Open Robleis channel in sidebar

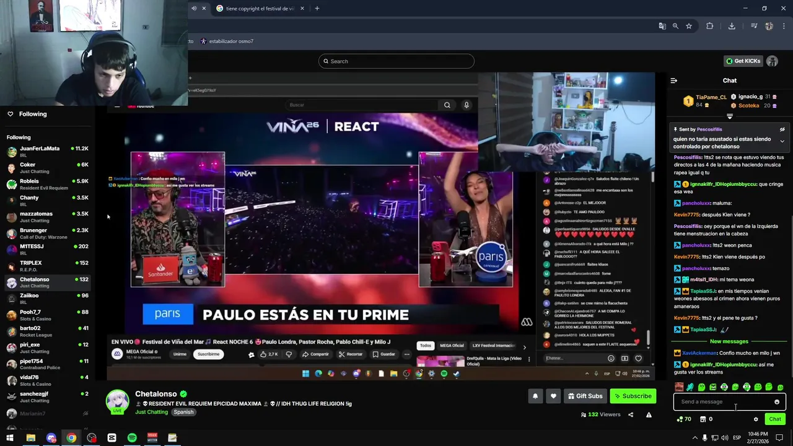48,185
